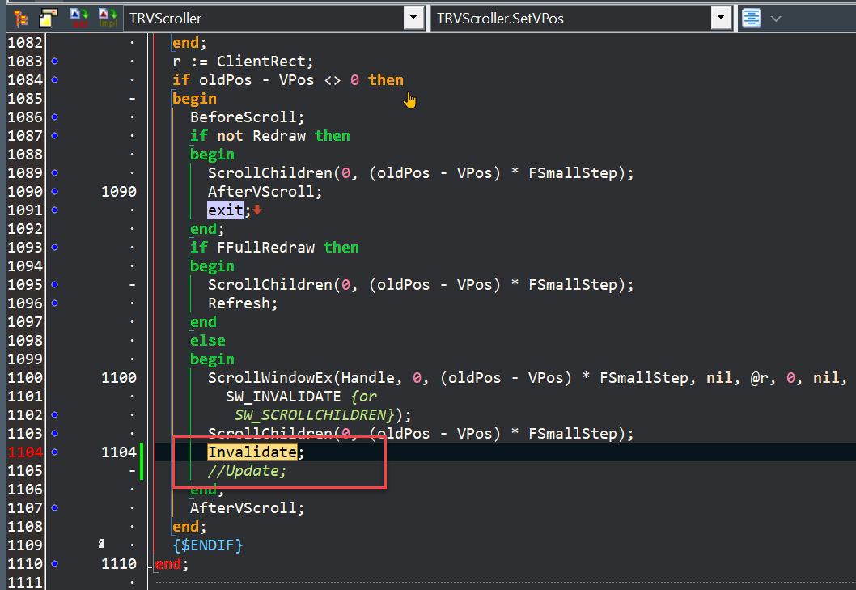Screen dimensions: 856x590
Task: Click 'FFullRedraw' identifier
Action: tap(265, 247)
